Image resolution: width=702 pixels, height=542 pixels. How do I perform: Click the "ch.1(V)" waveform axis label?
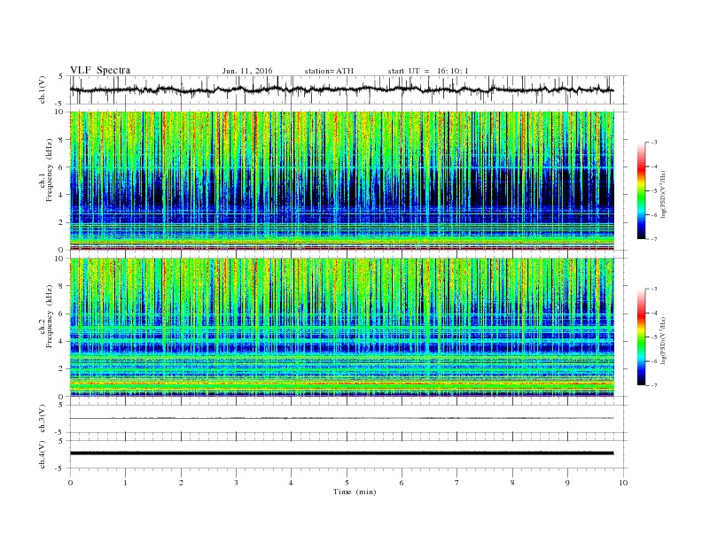(x=43, y=89)
